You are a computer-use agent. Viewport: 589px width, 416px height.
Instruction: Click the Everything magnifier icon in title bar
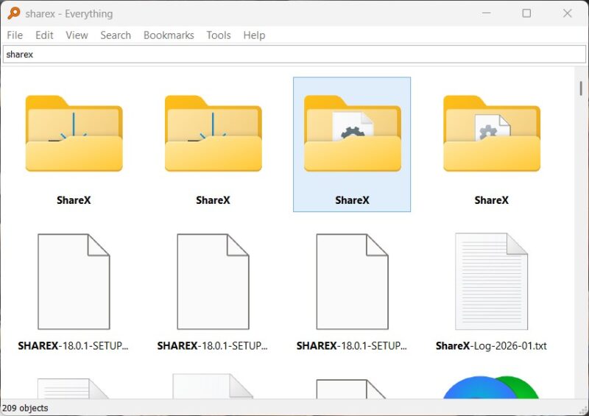click(x=13, y=13)
